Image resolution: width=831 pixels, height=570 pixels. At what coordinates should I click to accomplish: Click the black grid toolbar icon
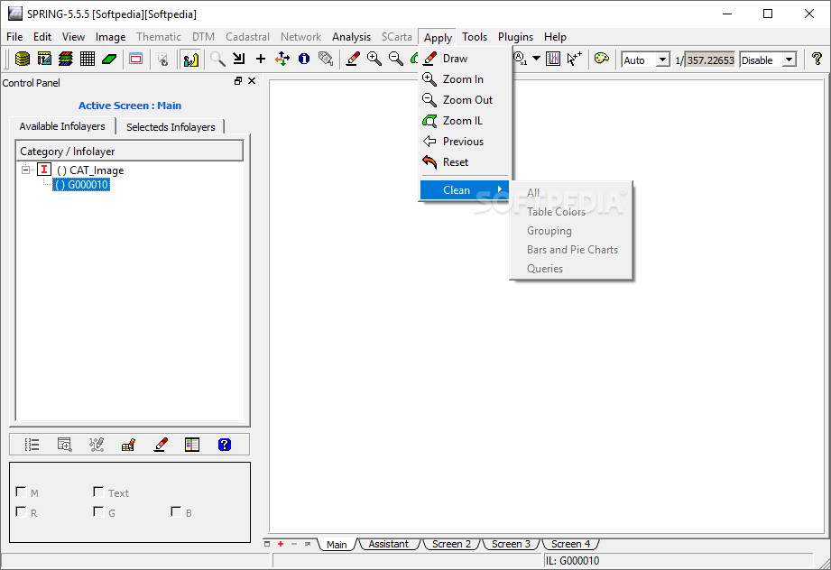click(88, 59)
